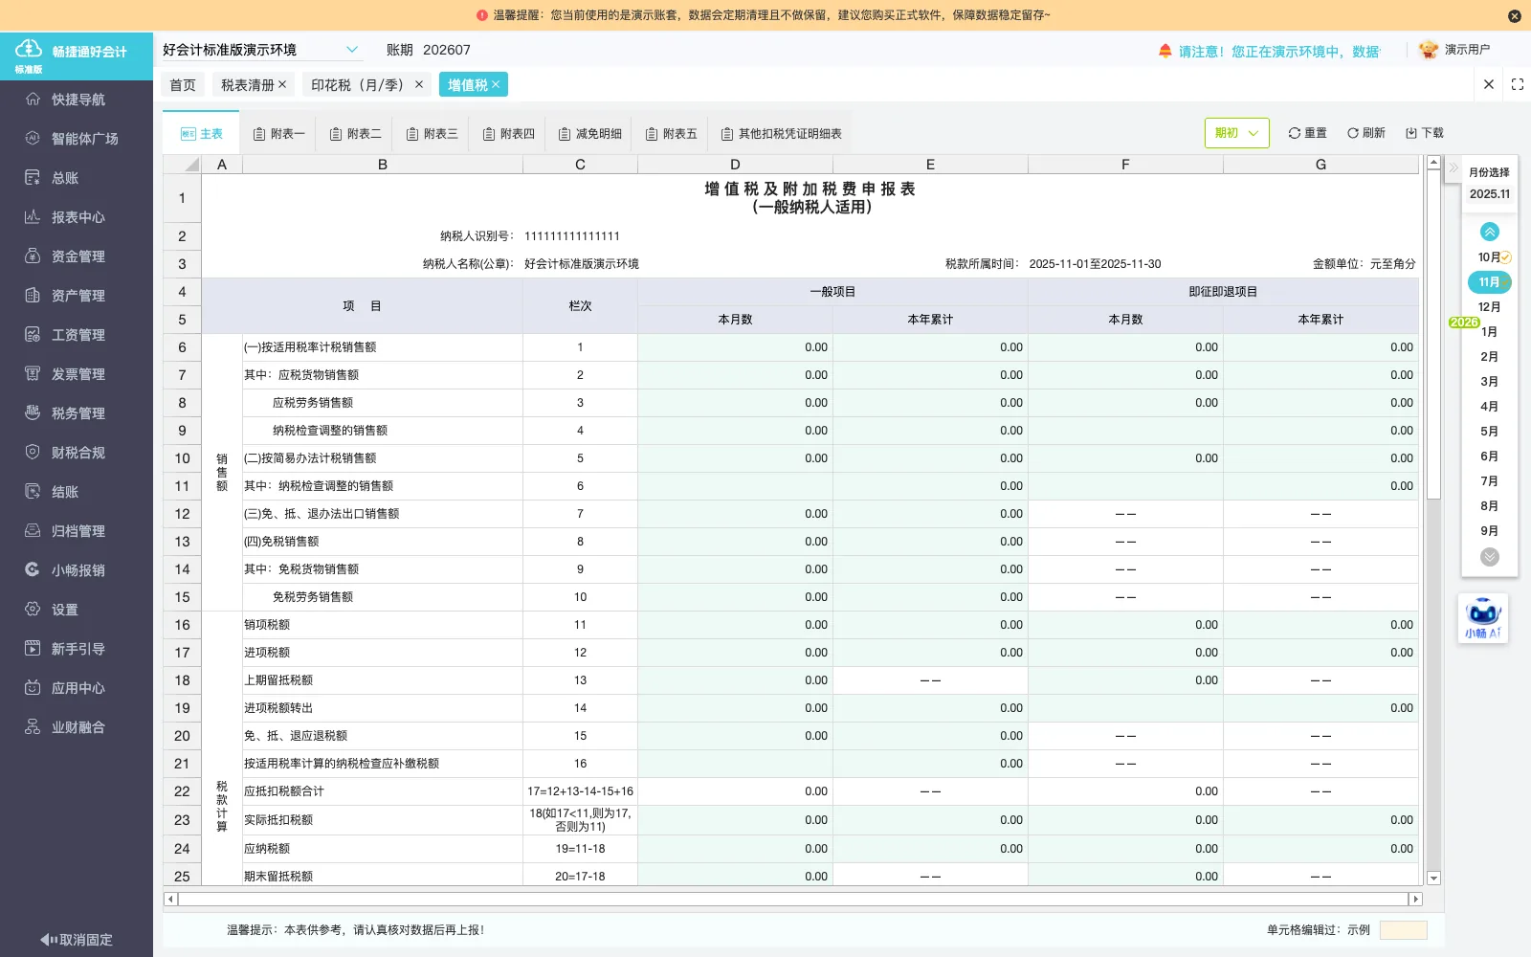Close the 印花税 (月/季) tab
The image size is (1531, 957).
(418, 84)
